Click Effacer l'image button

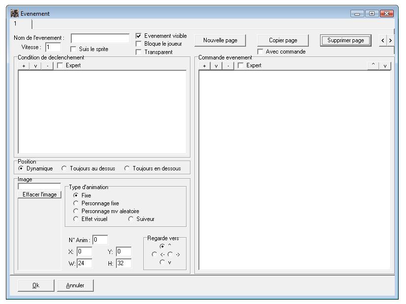[39, 194]
